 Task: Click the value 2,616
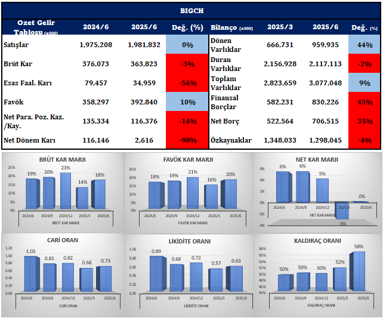(x=144, y=140)
